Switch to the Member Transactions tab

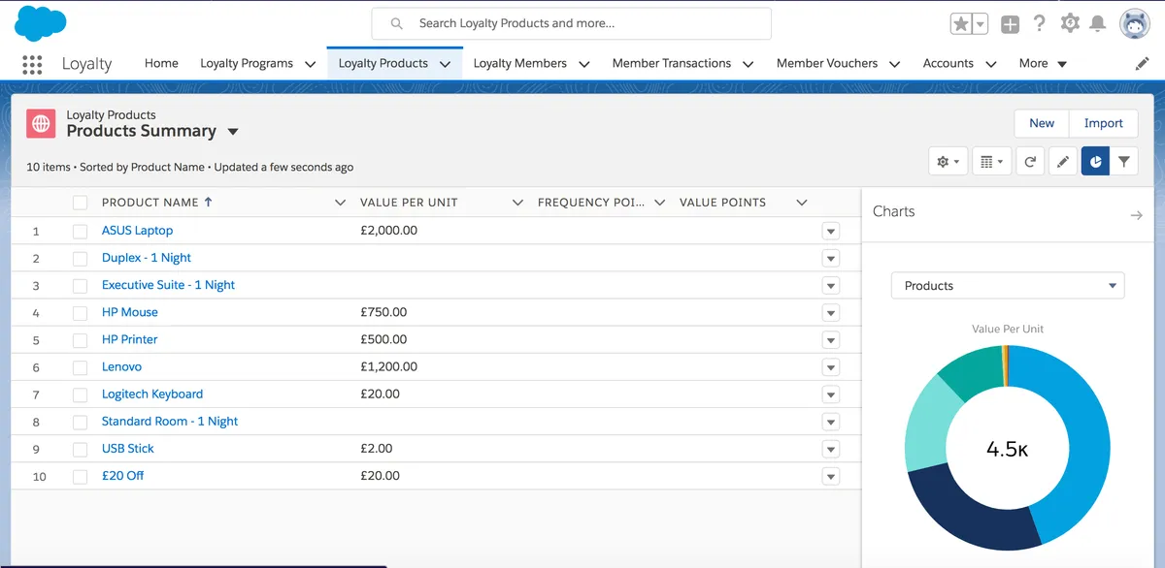click(x=672, y=63)
